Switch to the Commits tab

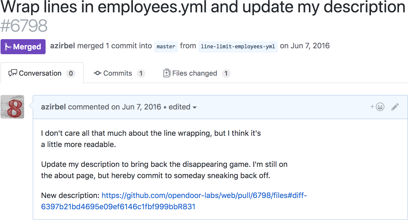pos(118,73)
